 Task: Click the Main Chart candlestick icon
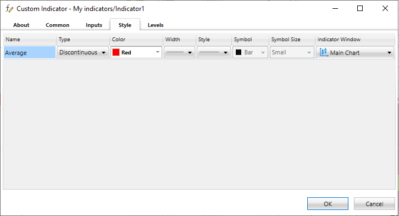click(324, 52)
